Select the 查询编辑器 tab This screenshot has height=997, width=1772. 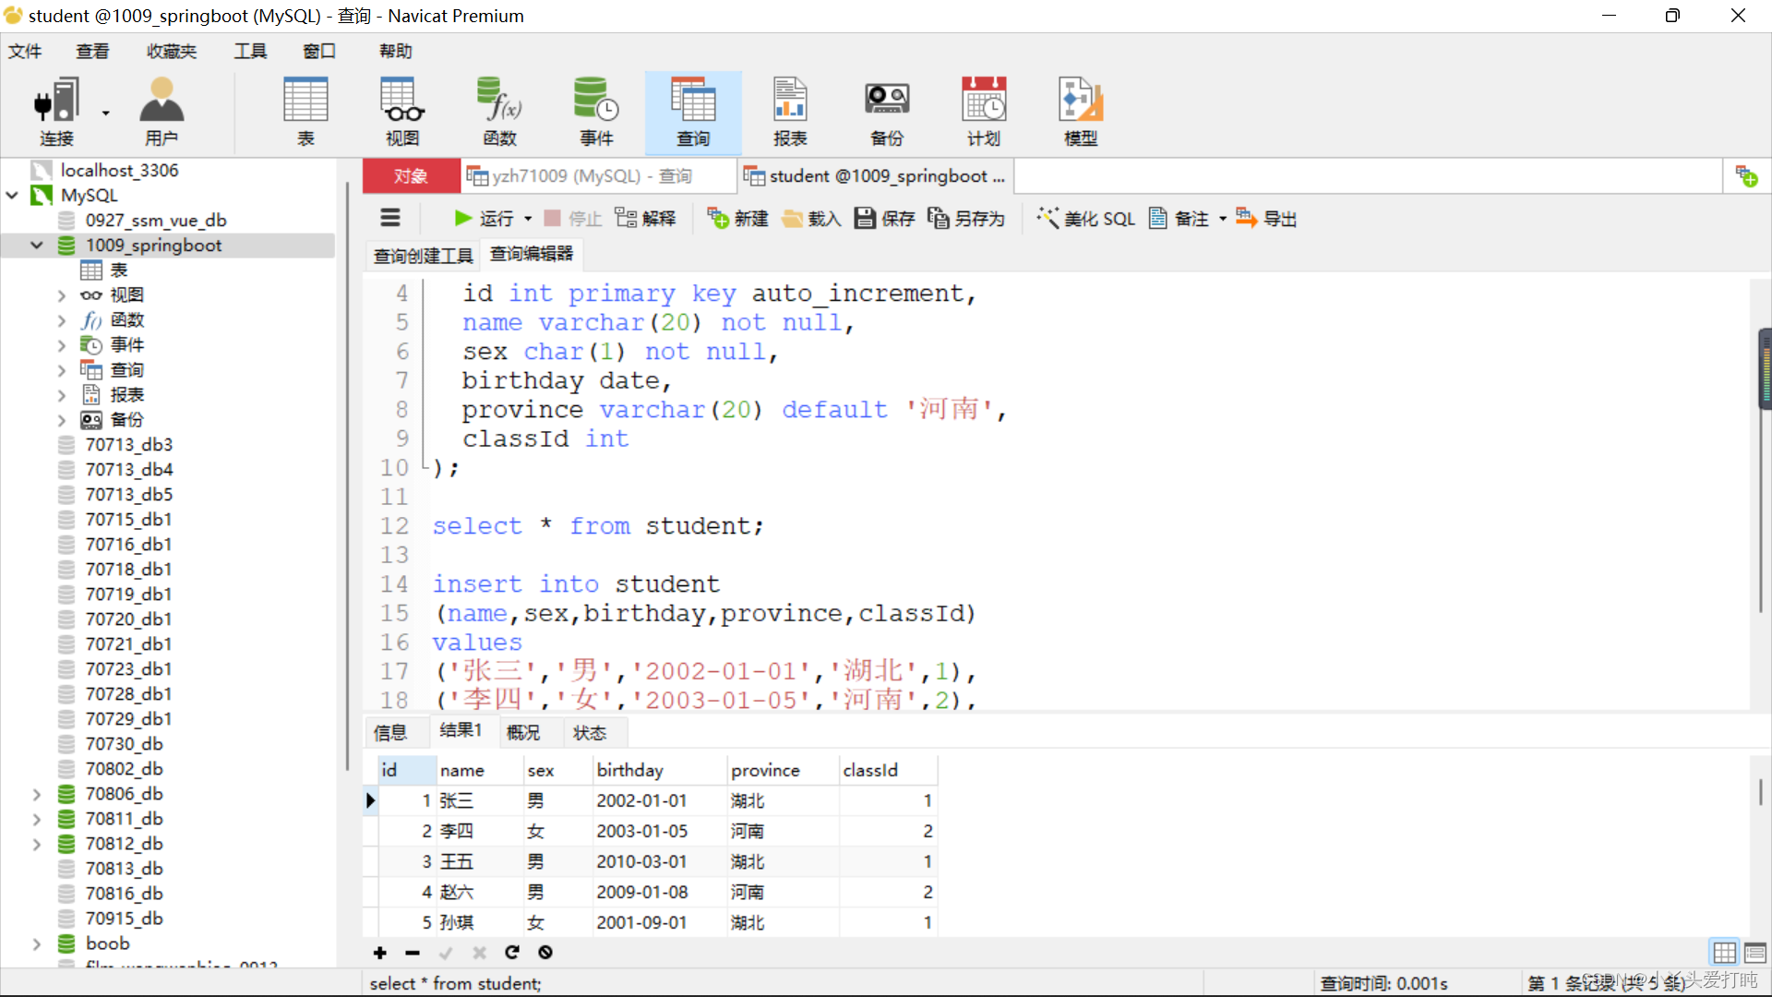532,255
